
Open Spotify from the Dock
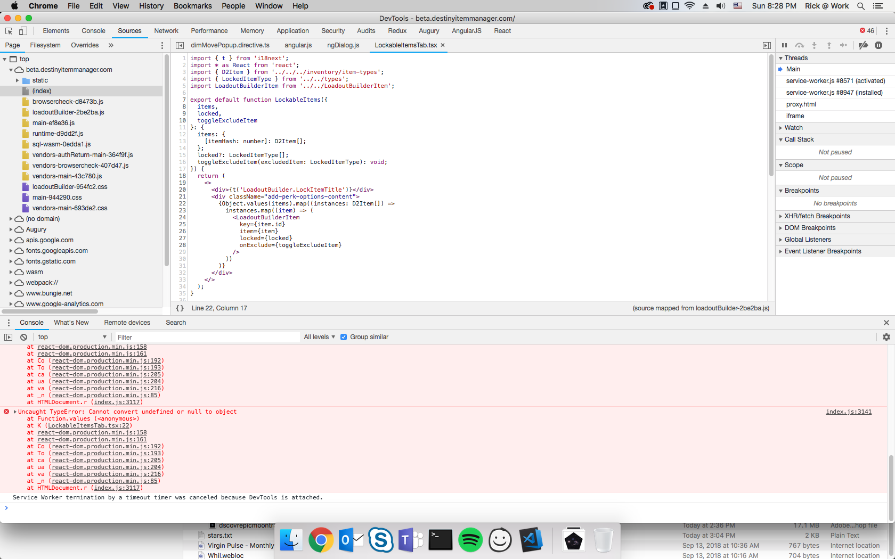coord(470,540)
